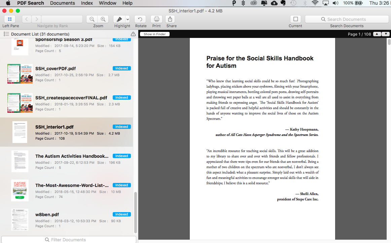Open the Window menu
Screen dimensions: 391x243
point(107,3)
